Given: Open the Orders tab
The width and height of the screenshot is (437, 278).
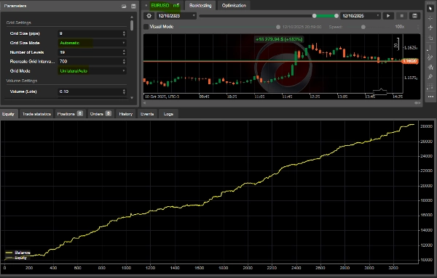Looking at the screenshot, I should pyautogui.click(x=101, y=114).
